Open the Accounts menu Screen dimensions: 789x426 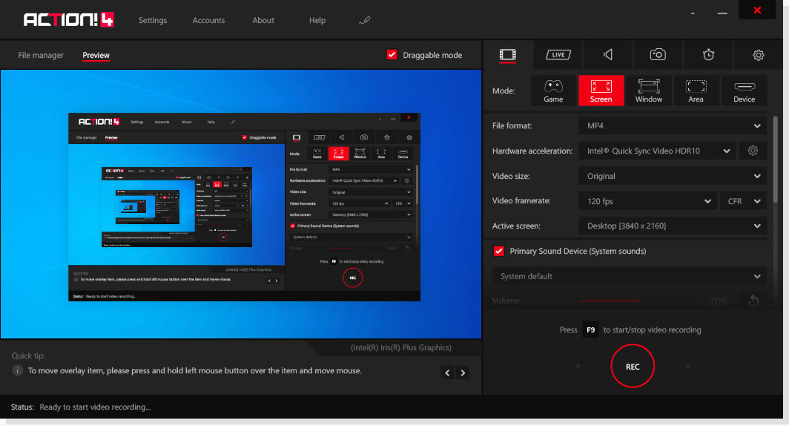[x=208, y=21]
